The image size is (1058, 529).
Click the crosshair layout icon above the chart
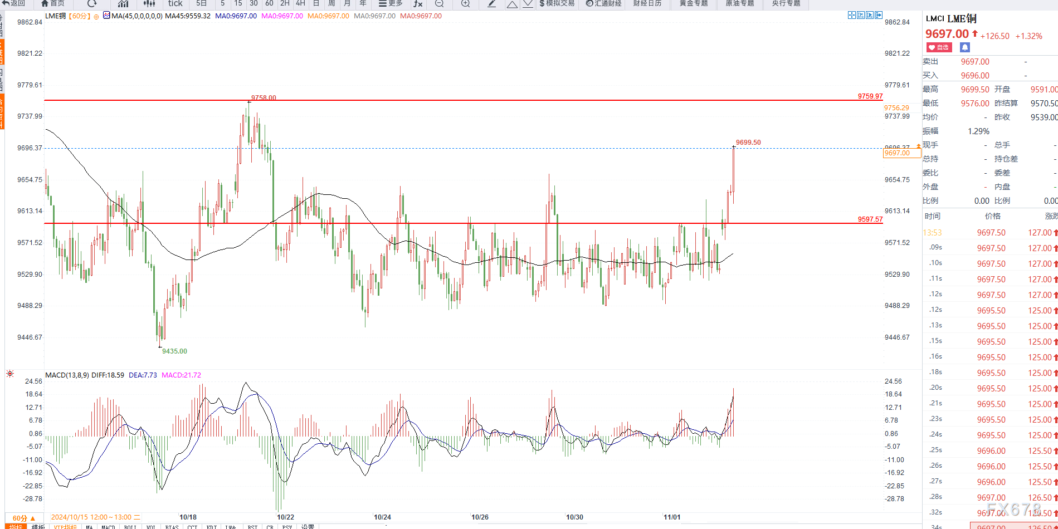click(x=851, y=15)
